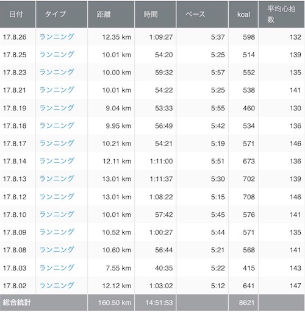Open the ランニング link for 17.8.25
The height and width of the screenshot is (312, 305).
56,54
